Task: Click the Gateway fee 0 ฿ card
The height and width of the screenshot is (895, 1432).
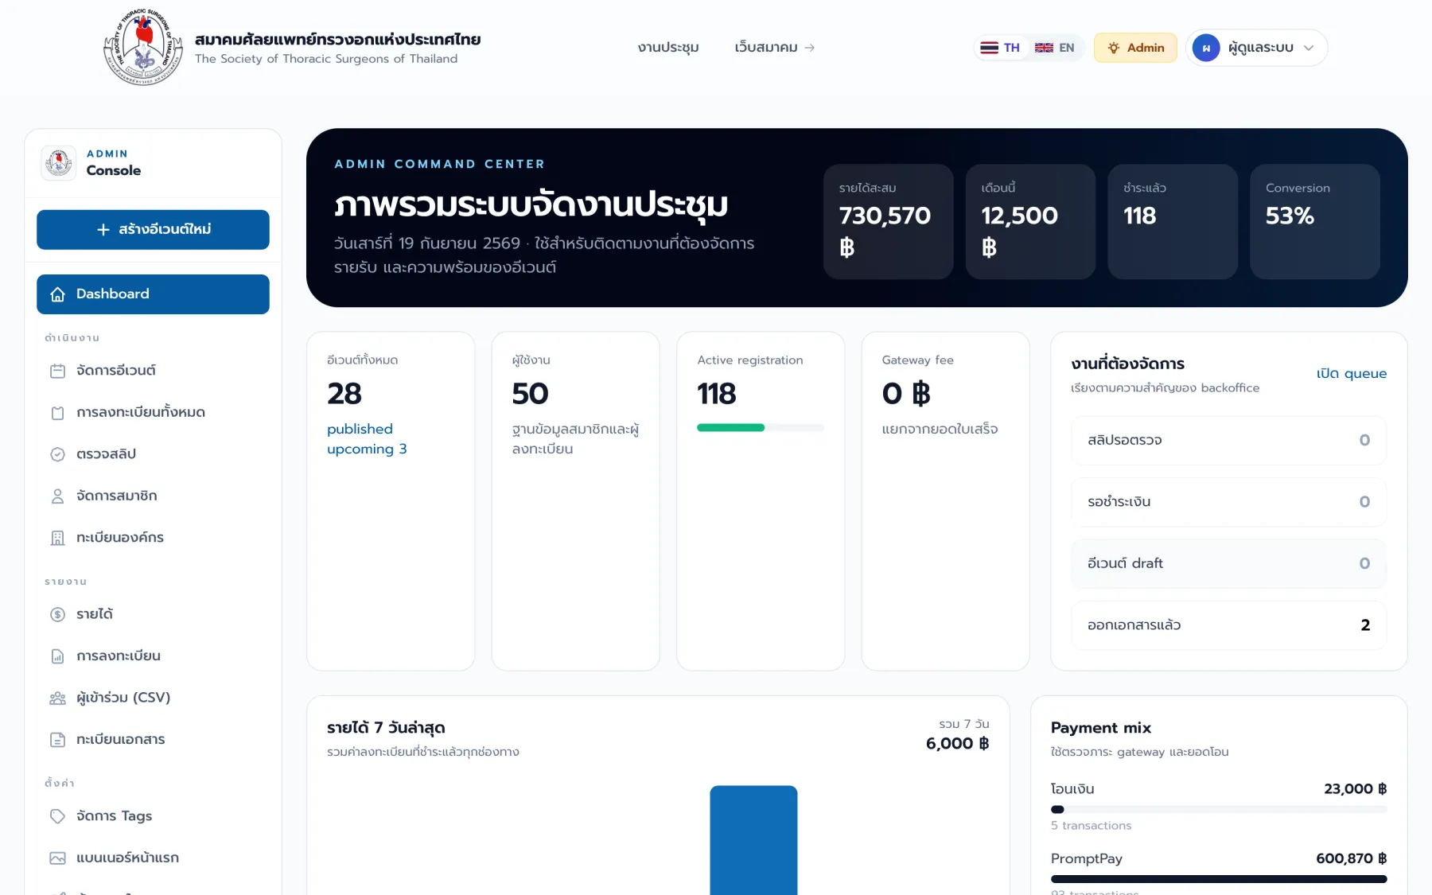Action: [945, 501]
